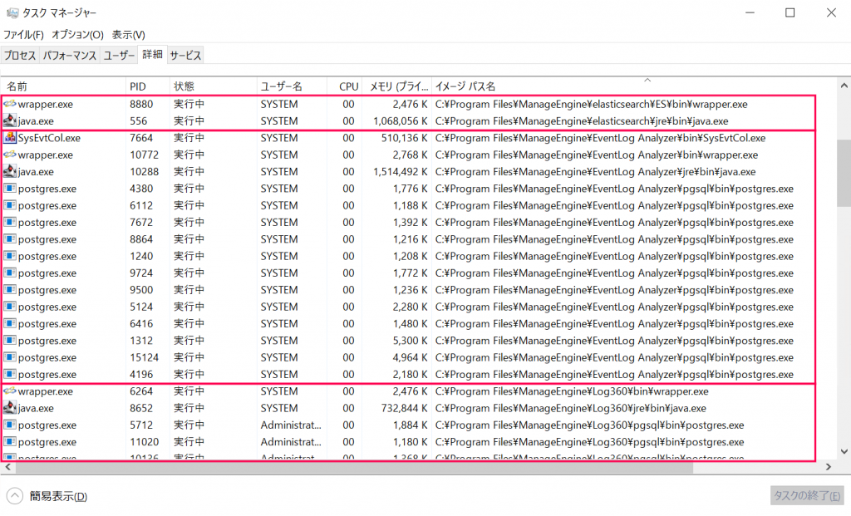
Task: Click the wrapper.exe icon for PID 10772
Action: click(x=10, y=155)
